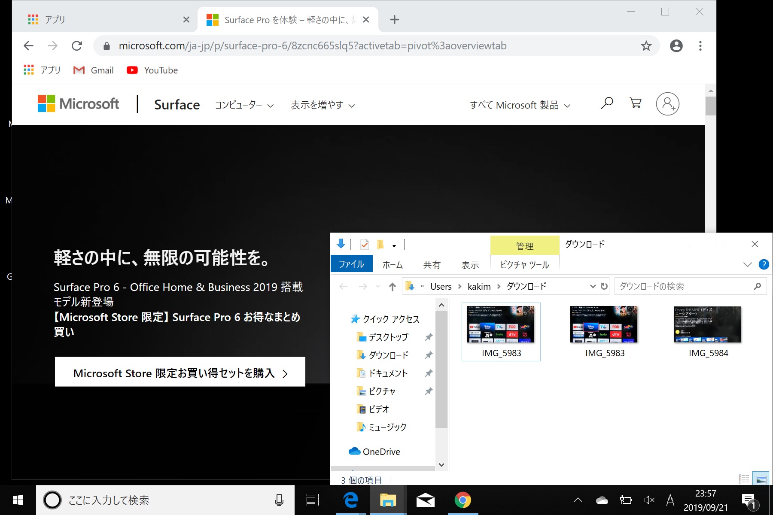
Task: Click the Chrome address bar URL
Action: [313, 46]
